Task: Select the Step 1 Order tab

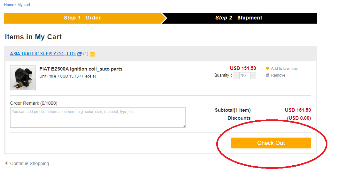Action: click(x=82, y=18)
